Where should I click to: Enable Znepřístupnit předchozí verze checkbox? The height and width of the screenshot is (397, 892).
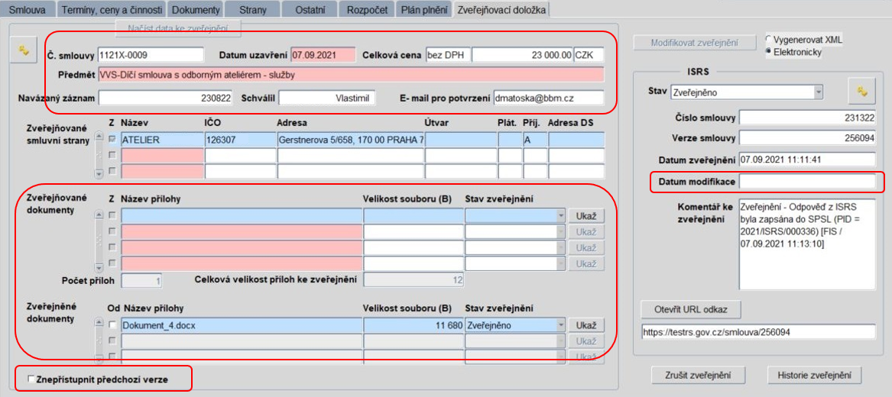[31, 379]
